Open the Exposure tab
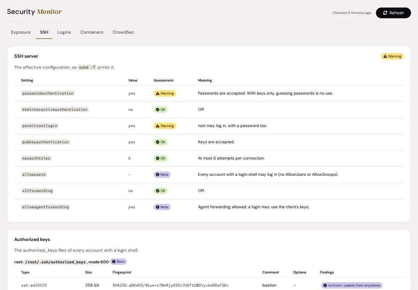Screen dimensions: 418x290 click(21, 32)
